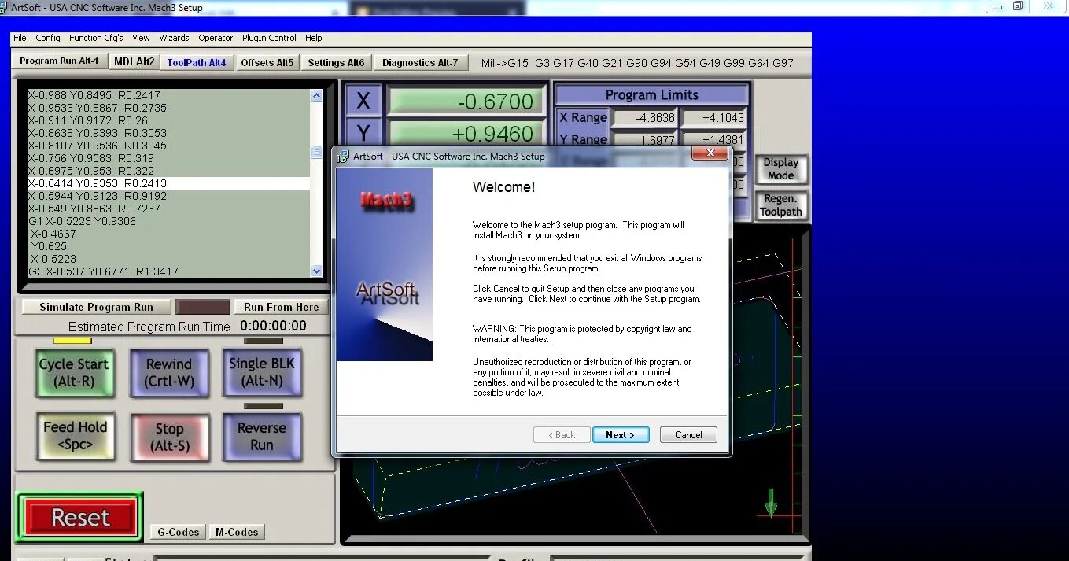This screenshot has height=561, width=1069.
Task: Select G-code line G1 X-0.5223 Y0.9306
Action: click(x=168, y=221)
